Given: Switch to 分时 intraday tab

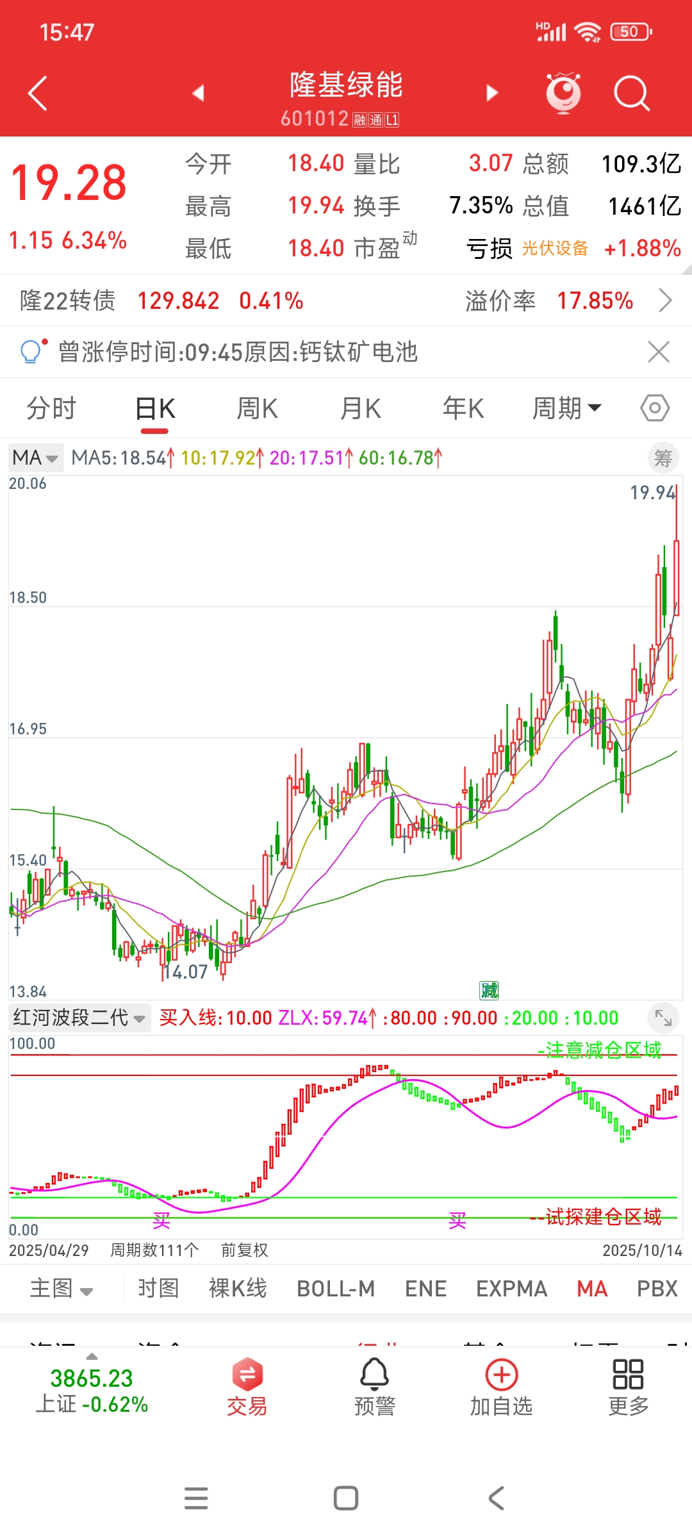Looking at the screenshot, I should pyautogui.click(x=51, y=408).
